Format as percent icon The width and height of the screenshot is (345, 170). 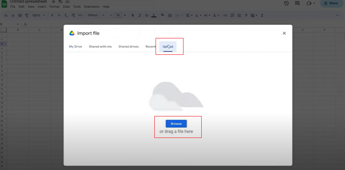click(59, 15)
